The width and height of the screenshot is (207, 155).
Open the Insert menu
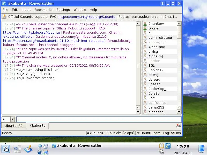click(26, 10)
